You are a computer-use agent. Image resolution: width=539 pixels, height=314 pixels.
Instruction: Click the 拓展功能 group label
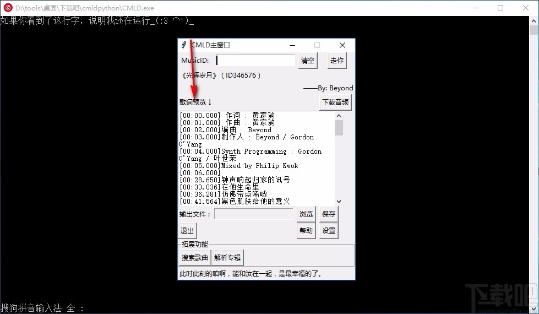(195, 245)
